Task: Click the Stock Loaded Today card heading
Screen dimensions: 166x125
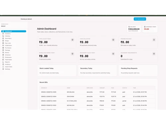Action: [46, 68]
